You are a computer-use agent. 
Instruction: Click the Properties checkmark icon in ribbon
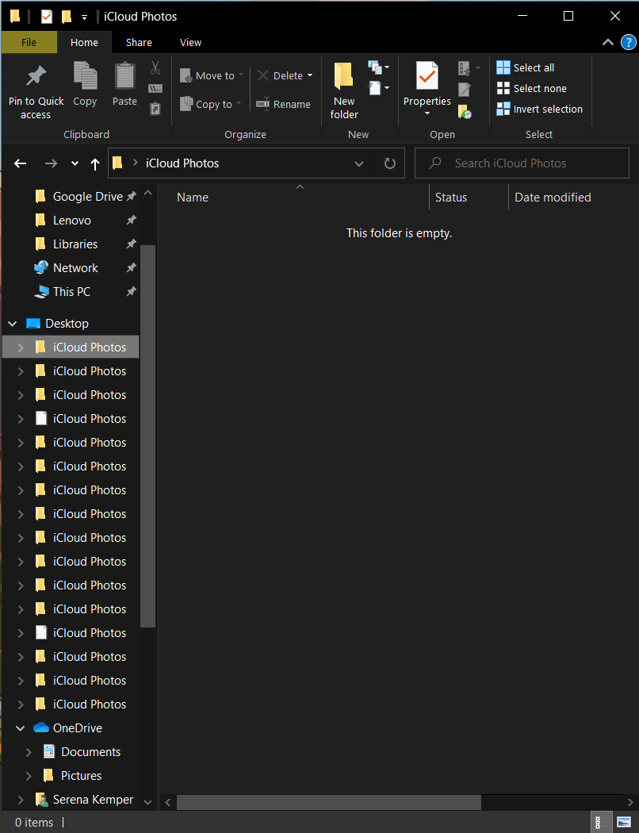pyautogui.click(x=427, y=77)
